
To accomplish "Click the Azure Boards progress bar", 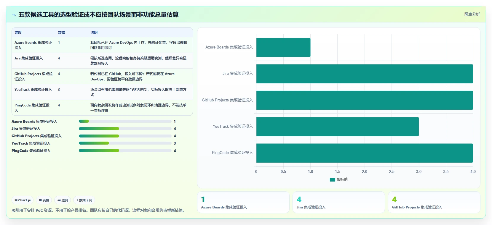I will 125,121.
